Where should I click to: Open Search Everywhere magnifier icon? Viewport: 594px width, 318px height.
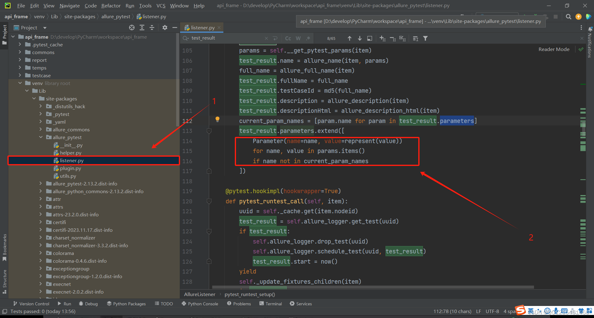click(x=569, y=17)
